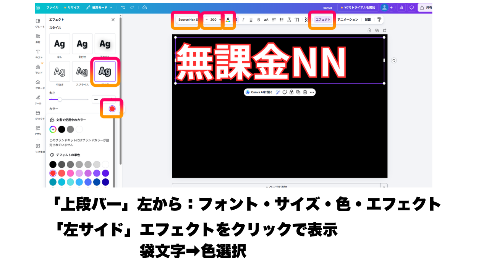Toggle strikethrough formatting
The width and height of the screenshot is (489, 275).
pos(259,19)
